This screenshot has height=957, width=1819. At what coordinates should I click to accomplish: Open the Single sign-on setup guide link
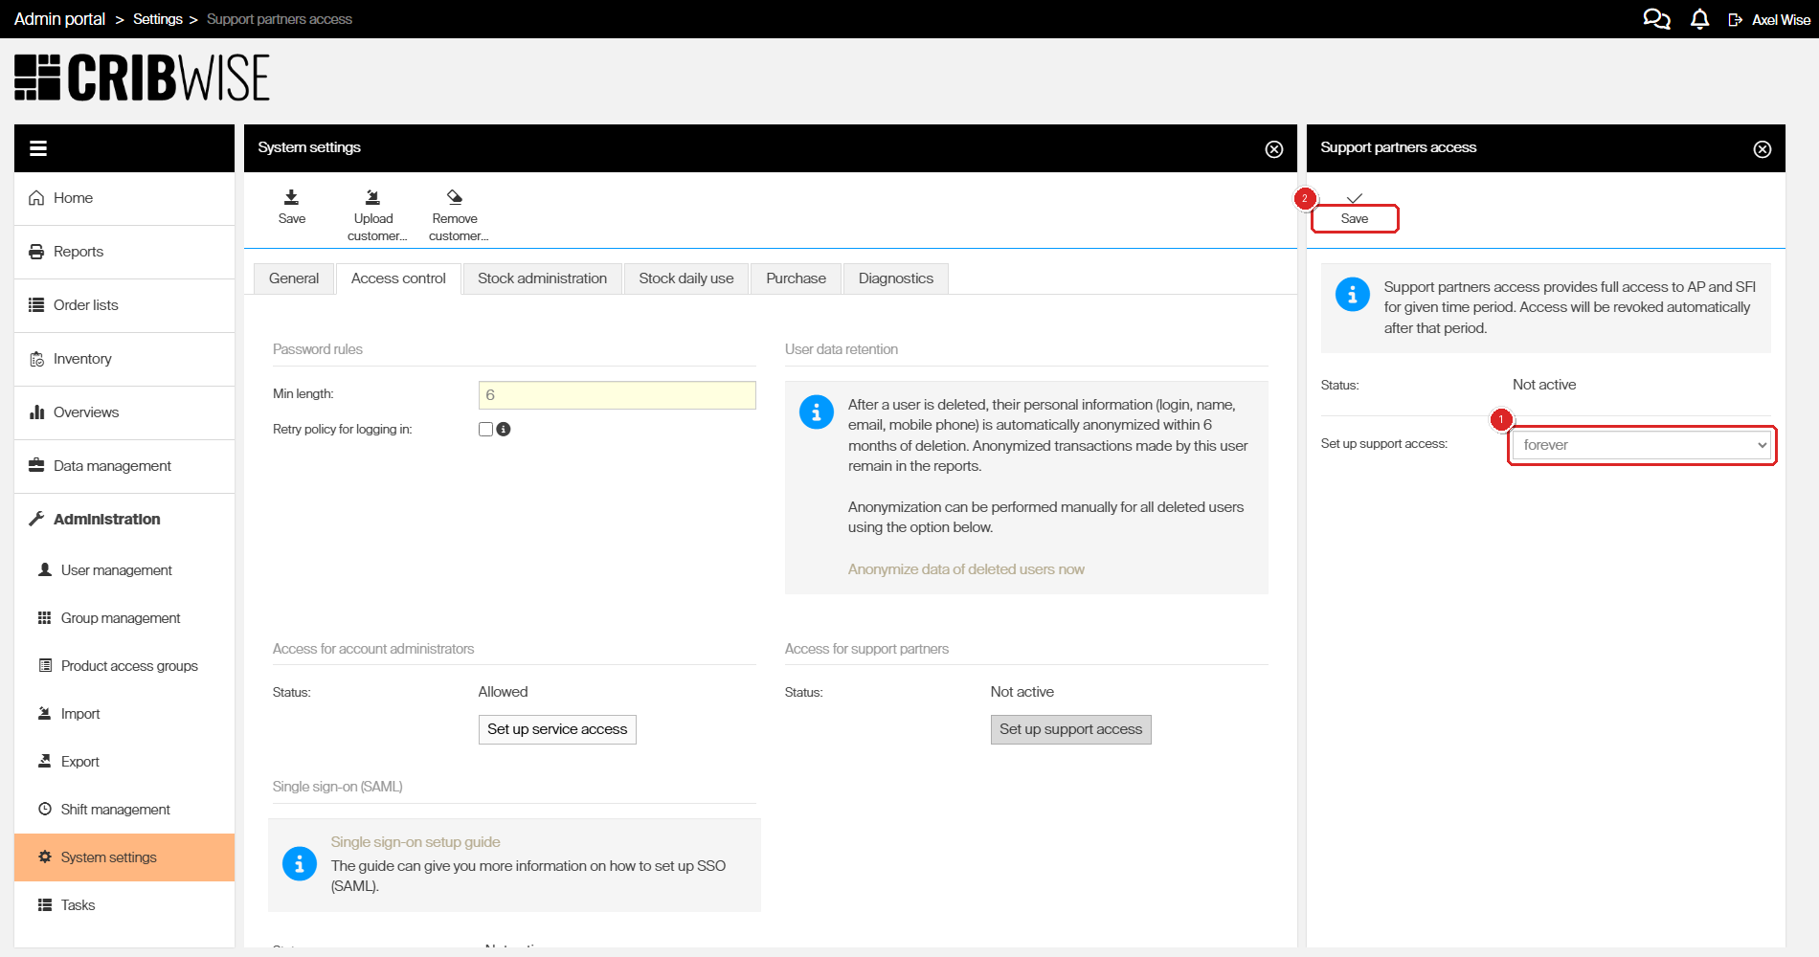415,842
